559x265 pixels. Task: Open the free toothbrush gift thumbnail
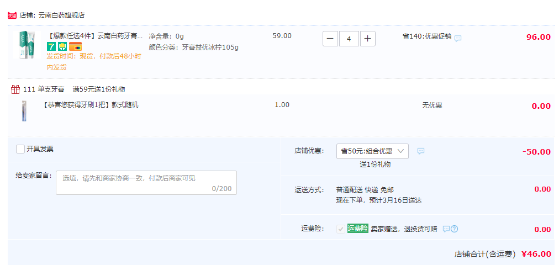click(24, 111)
